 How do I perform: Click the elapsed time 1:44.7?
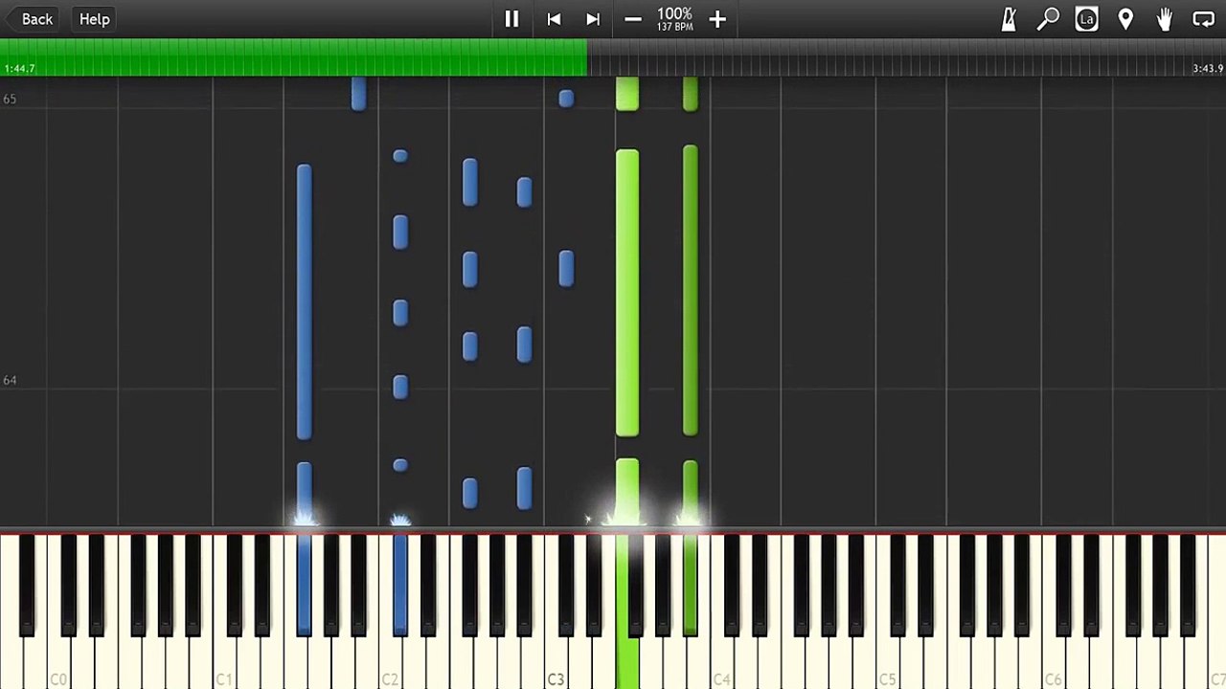pyautogui.click(x=19, y=69)
